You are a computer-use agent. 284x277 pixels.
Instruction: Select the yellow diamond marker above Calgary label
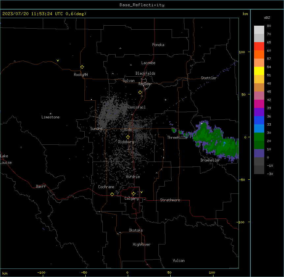click(x=133, y=194)
